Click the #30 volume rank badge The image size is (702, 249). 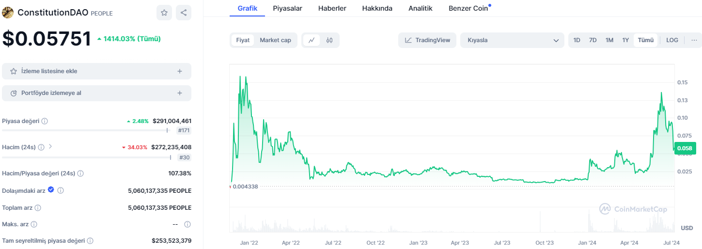point(185,157)
